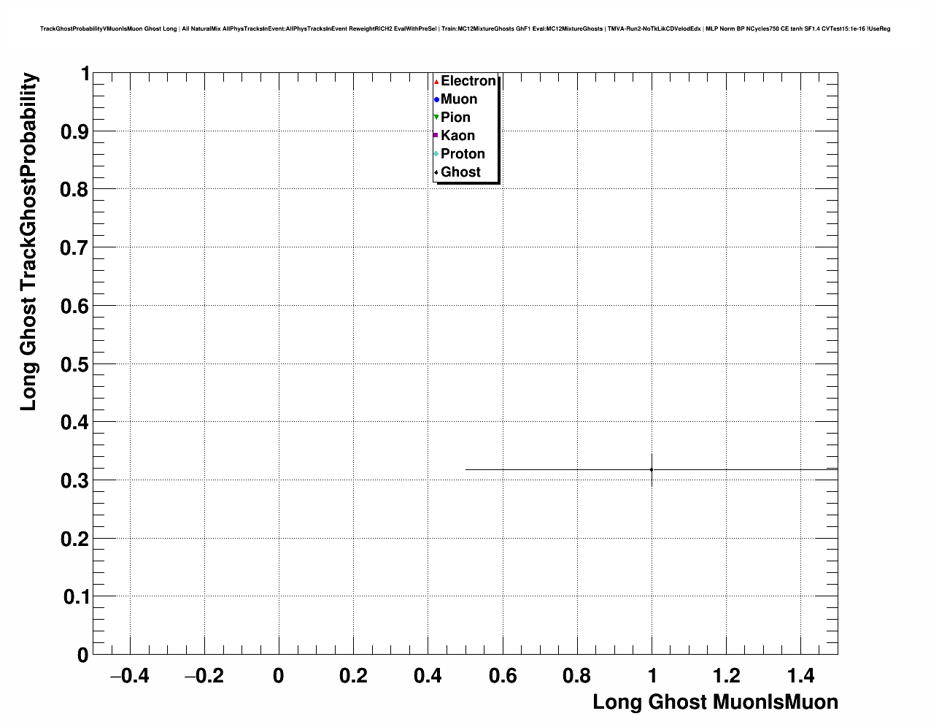Select the Pion legend label

(456, 118)
